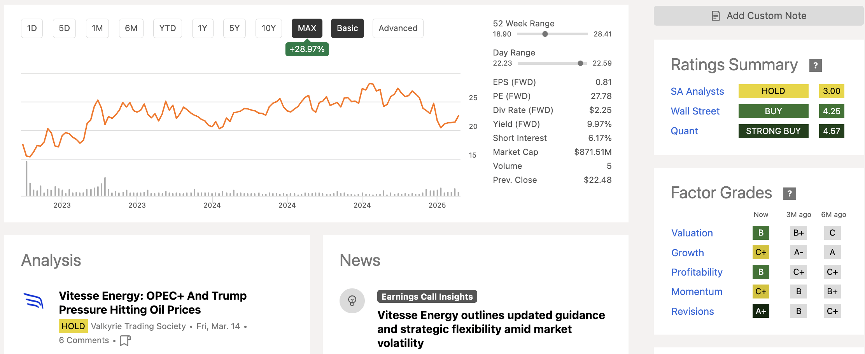The height and width of the screenshot is (354, 865).
Task: Select the Basic chart view
Action: (347, 28)
